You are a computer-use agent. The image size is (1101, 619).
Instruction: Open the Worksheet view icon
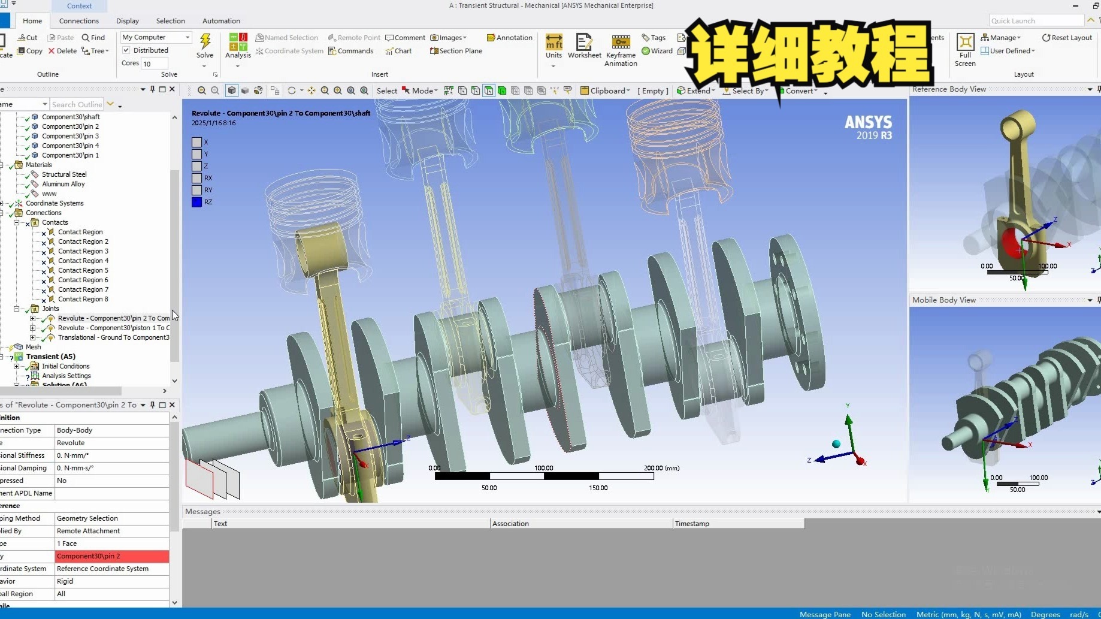tap(584, 41)
